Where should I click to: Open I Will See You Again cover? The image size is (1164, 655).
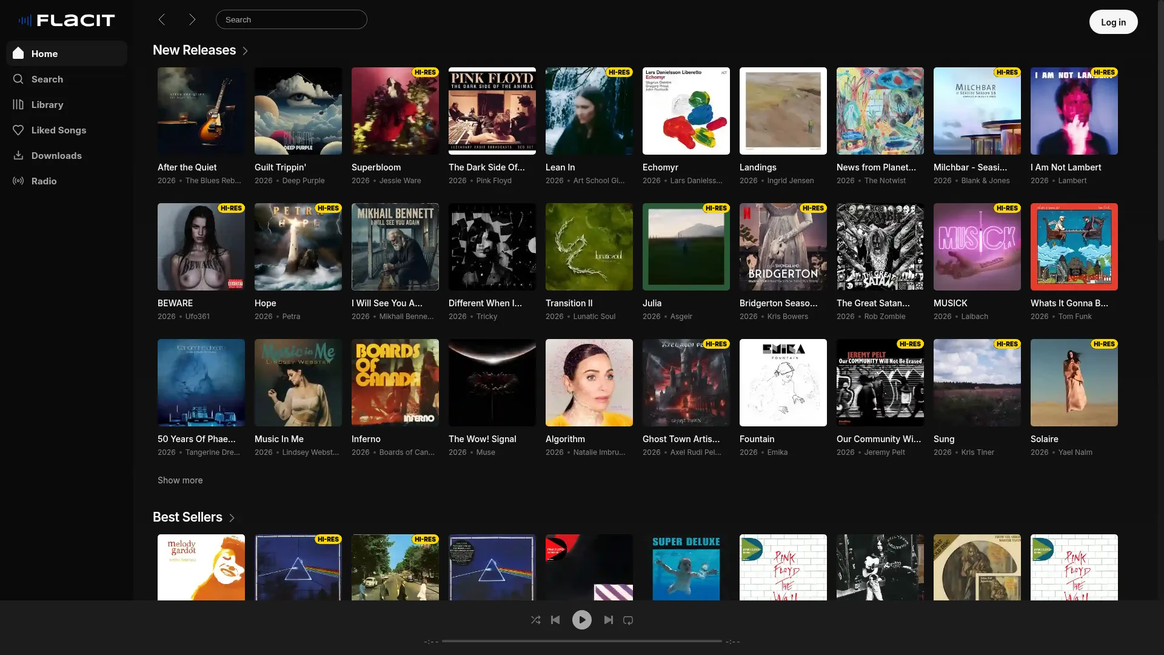(395, 247)
